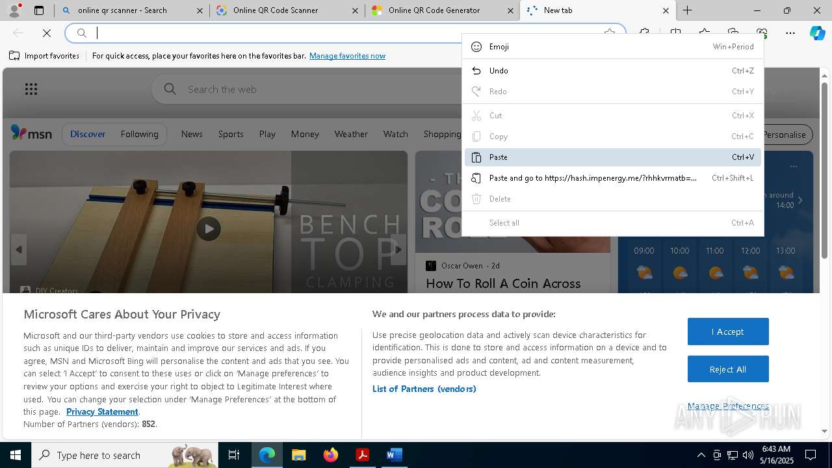Launch Firefox from the taskbar

(331, 455)
